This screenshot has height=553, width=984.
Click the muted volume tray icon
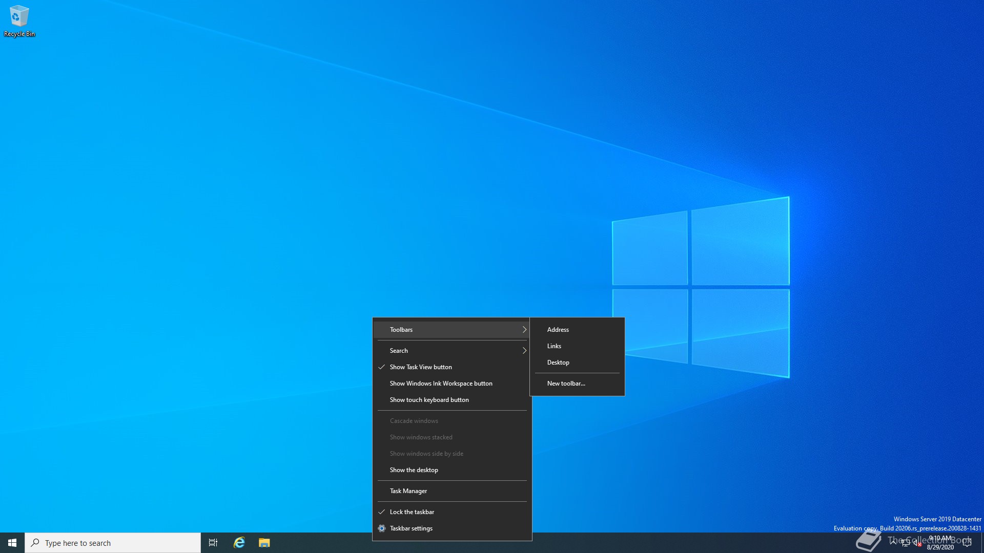coord(917,543)
